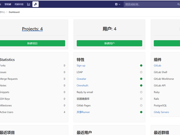
Task: Click the green status dot for OmniAuth
Action: [x=141, y=85]
